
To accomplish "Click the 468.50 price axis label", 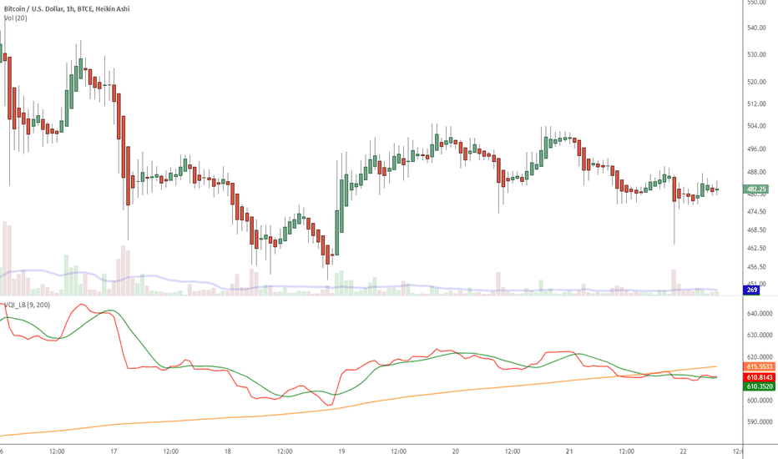I will click(x=756, y=230).
